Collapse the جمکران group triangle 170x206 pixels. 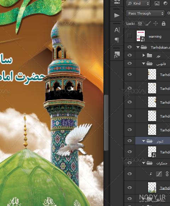click(x=143, y=163)
